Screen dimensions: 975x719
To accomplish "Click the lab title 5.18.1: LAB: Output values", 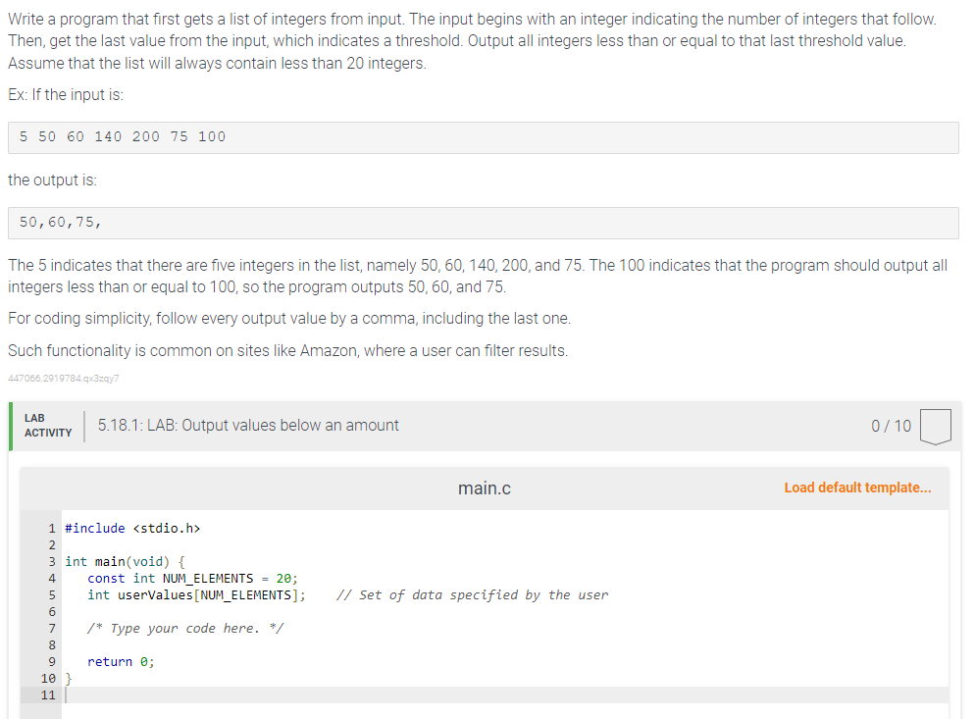I will (248, 425).
